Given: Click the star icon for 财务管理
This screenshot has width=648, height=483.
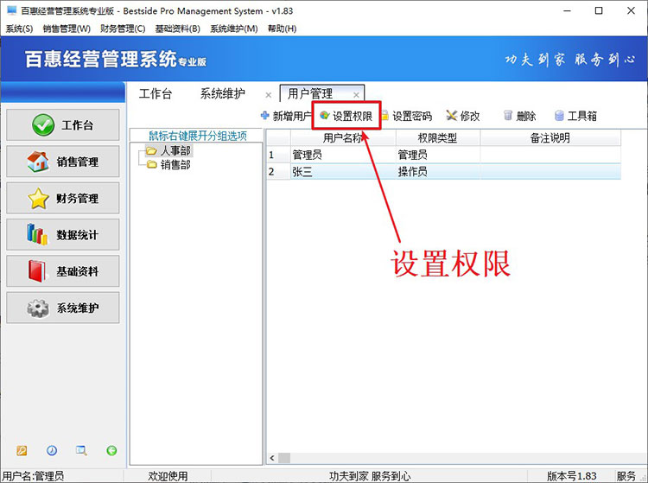Looking at the screenshot, I should coord(38,199).
